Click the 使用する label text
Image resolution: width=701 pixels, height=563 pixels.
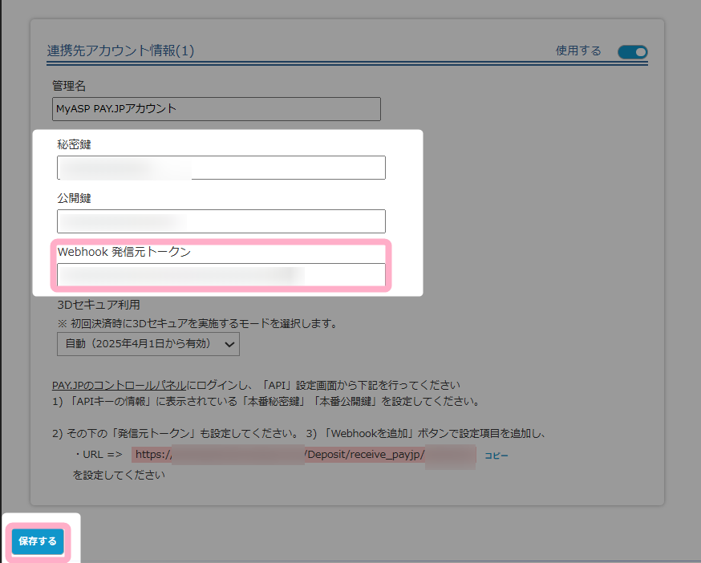point(577,51)
